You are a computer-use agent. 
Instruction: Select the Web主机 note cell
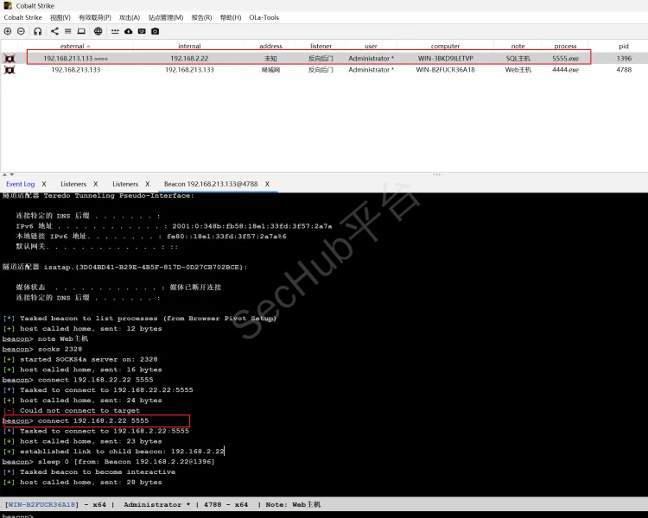click(x=518, y=70)
